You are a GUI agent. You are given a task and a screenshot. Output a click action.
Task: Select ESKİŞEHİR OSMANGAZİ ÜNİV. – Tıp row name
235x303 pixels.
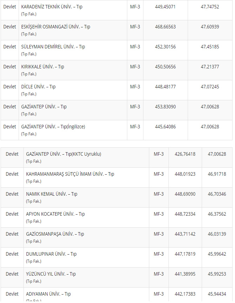tap(56, 27)
